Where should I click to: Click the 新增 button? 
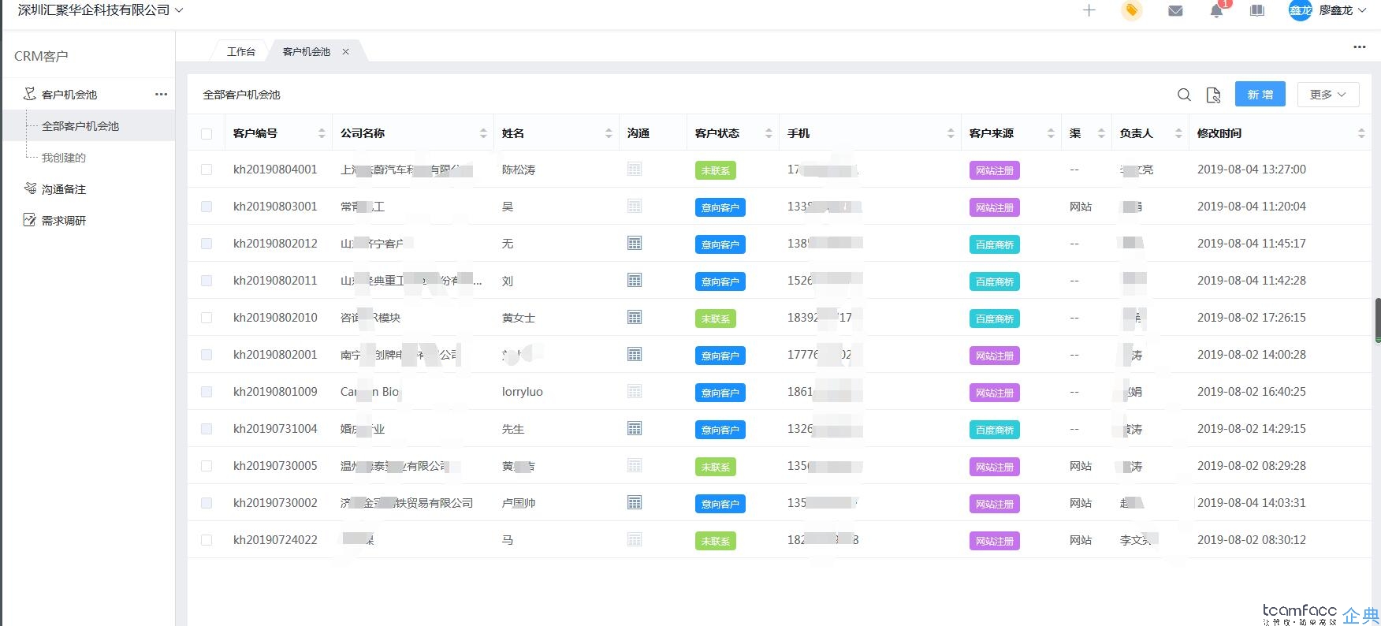click(1260, 94)
